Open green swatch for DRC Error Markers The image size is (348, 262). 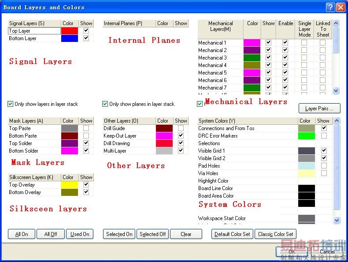pyautogui.click(x=307, y=136)
